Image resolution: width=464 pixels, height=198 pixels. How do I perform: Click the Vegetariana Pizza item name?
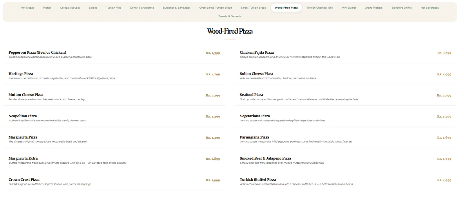(255, 116)
